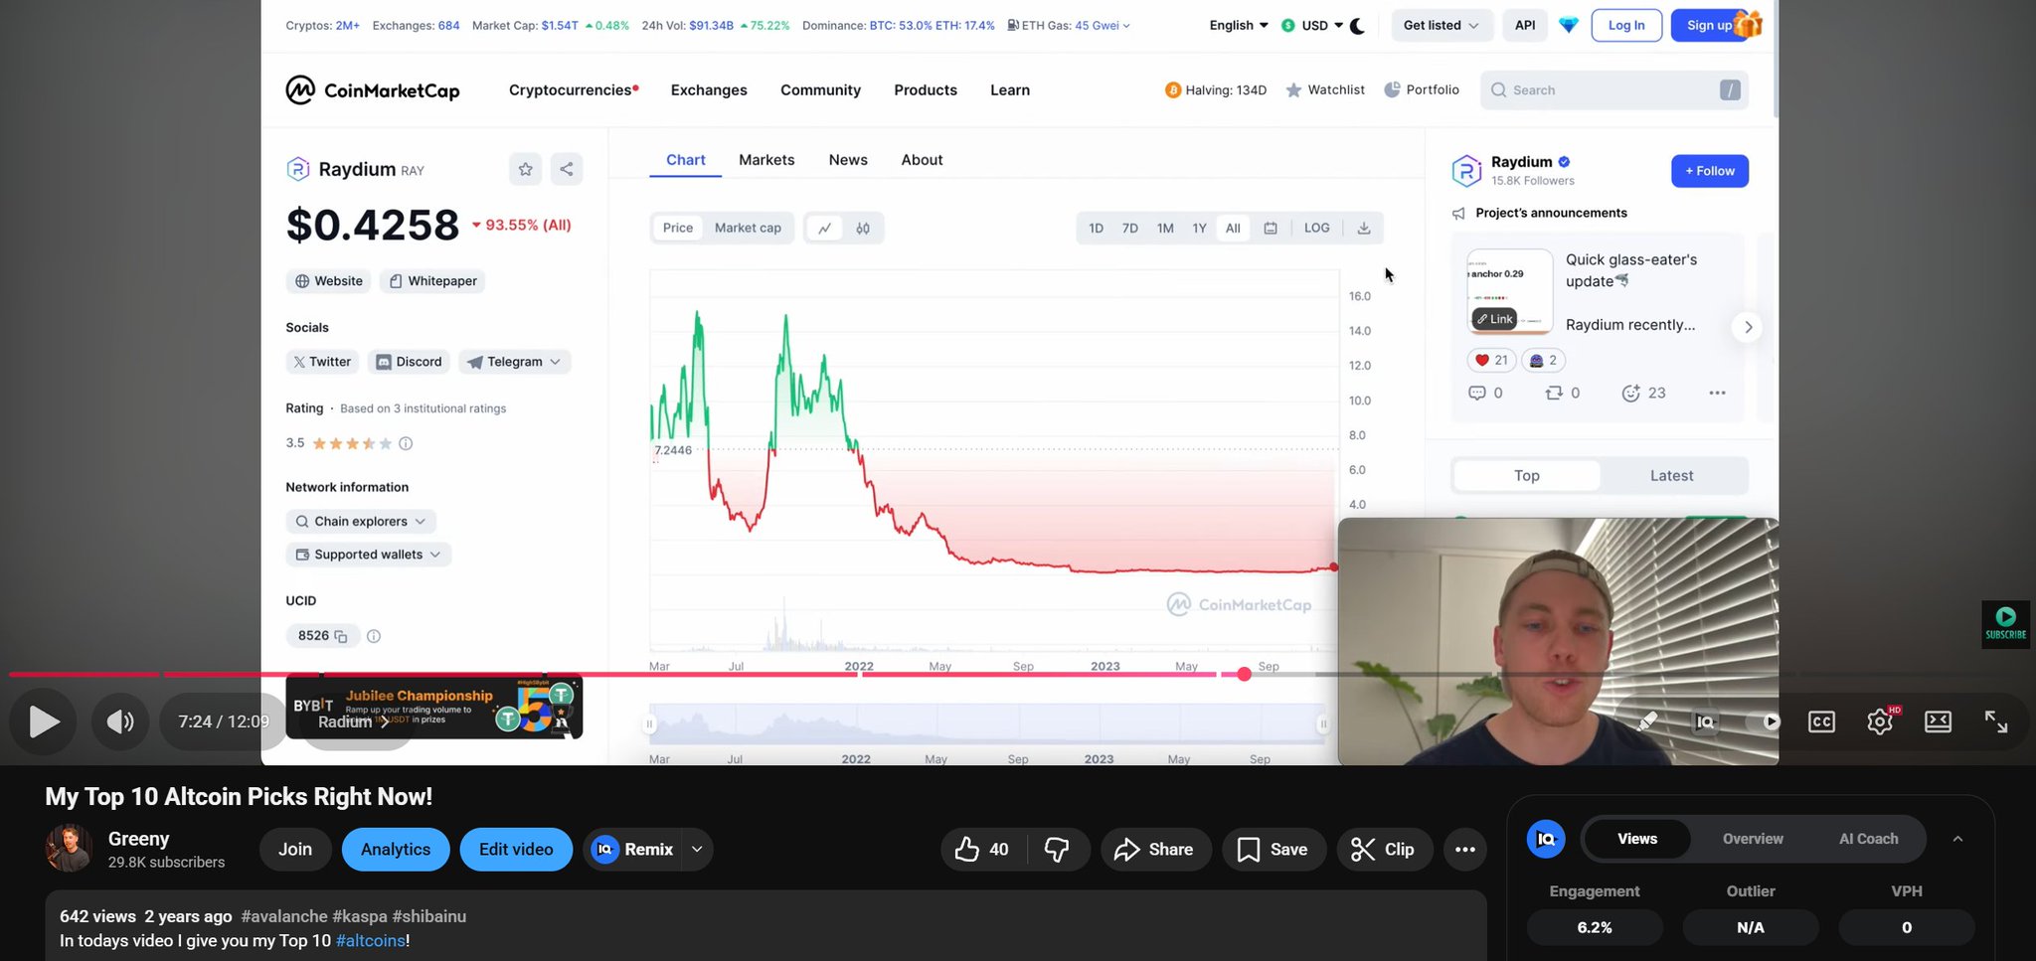Toggle LOG scale on chart
The width and height of the screenshot is (2036, 961).
point(1316,228)
